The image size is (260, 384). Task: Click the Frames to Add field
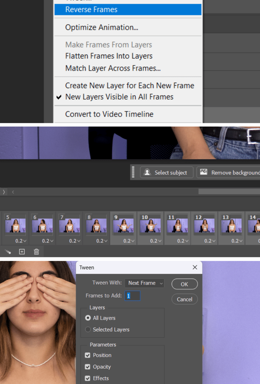132,296
